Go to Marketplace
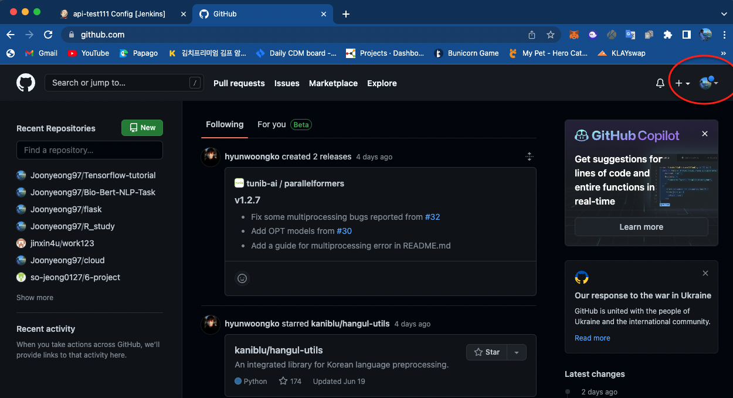Image resolution: width=733 pixels, height=398 pixels. tap(333, 83)
